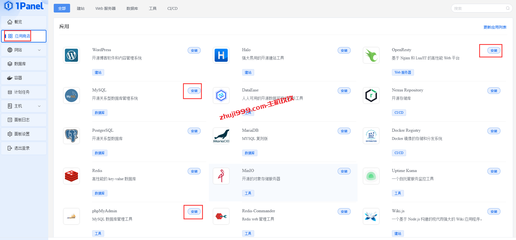The image size is (516, 240).
Task: Install Uptime Kuma with 安装 button
Action: (x=494, y=171)
